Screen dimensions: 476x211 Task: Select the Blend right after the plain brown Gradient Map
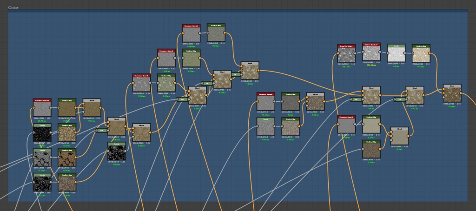pyautogui.click(x=92, y=107)
